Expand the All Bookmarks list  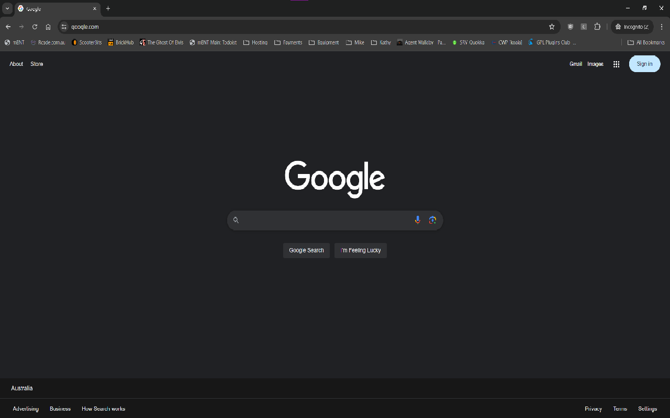pos(646,42)
